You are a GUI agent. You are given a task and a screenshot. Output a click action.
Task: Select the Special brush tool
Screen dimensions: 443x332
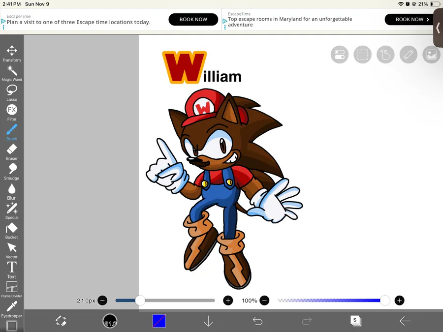(x=12, y=211)
